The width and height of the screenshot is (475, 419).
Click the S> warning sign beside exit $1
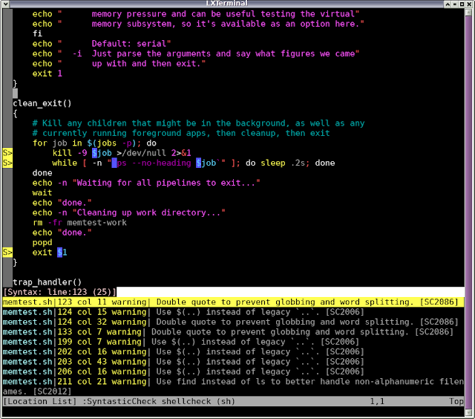coord(7,253)
